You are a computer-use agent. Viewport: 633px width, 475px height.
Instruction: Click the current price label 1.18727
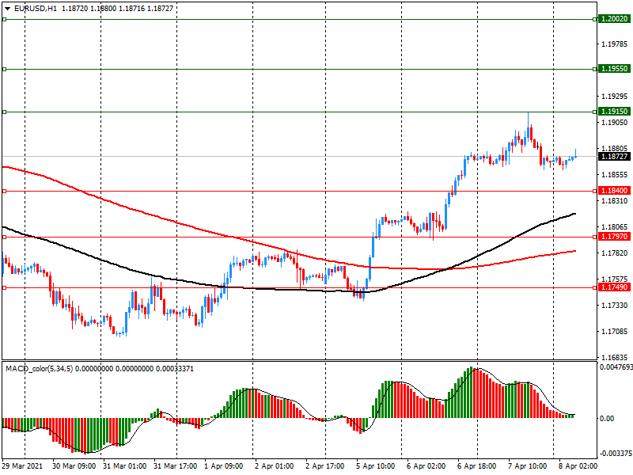(614, 157)
